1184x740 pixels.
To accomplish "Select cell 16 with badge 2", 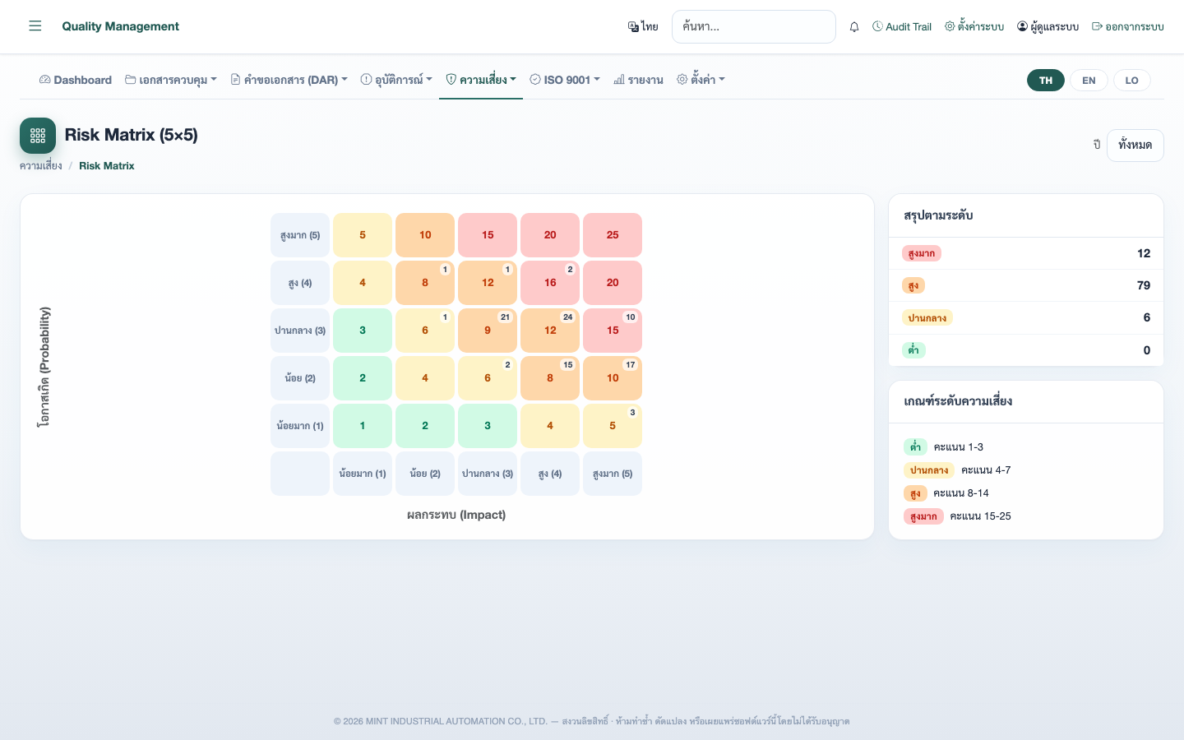I will [550, 283].
